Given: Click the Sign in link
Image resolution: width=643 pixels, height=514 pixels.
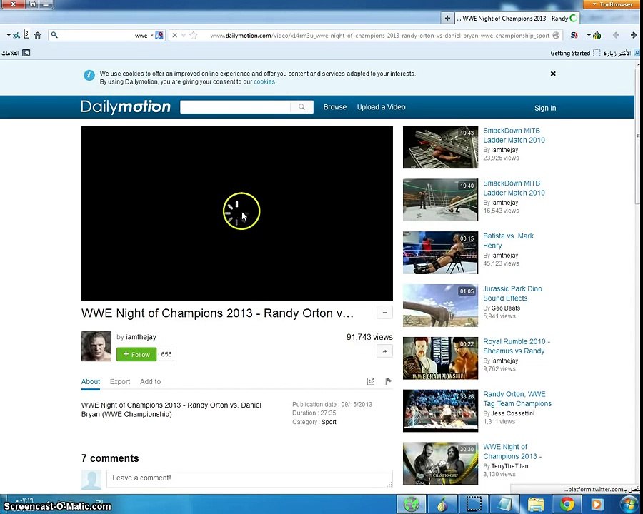Looking at the screenshot, I should 544,108.
